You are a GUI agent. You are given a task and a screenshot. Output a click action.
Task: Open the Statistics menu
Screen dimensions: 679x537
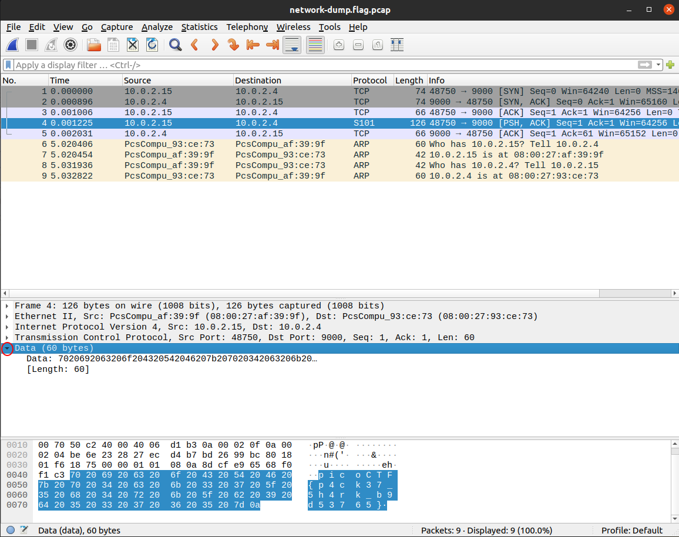[x=199, y=27]
